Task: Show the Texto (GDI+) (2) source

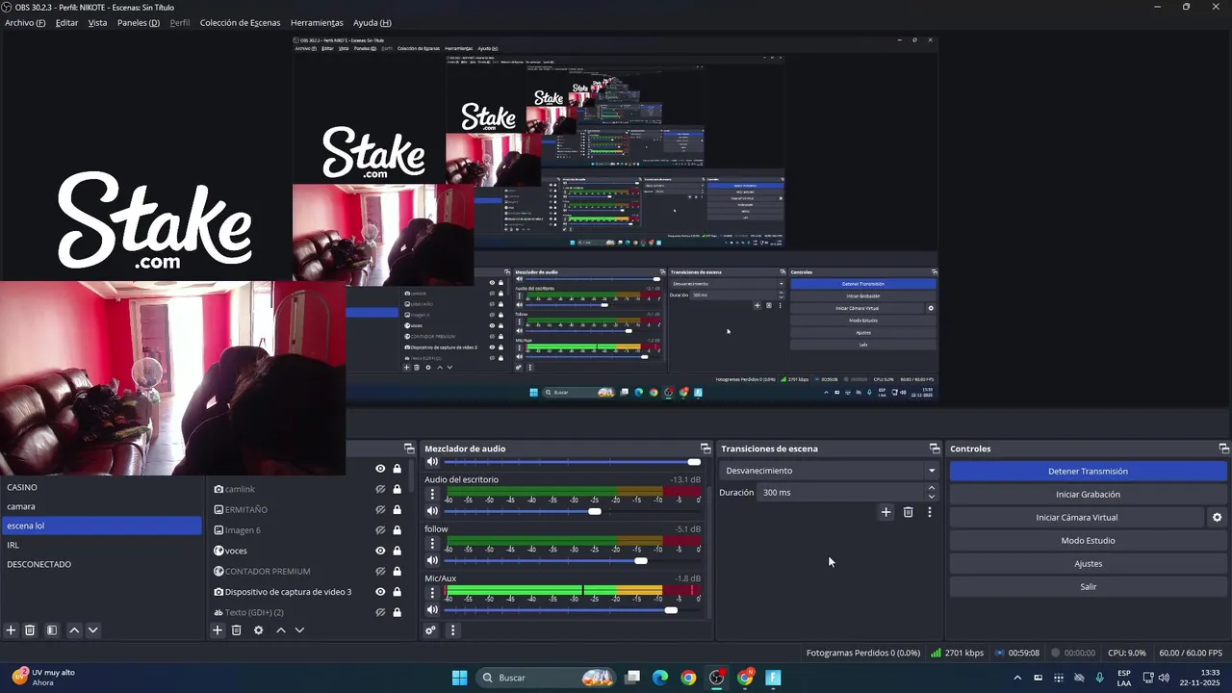Action: (x=380, y=612)
